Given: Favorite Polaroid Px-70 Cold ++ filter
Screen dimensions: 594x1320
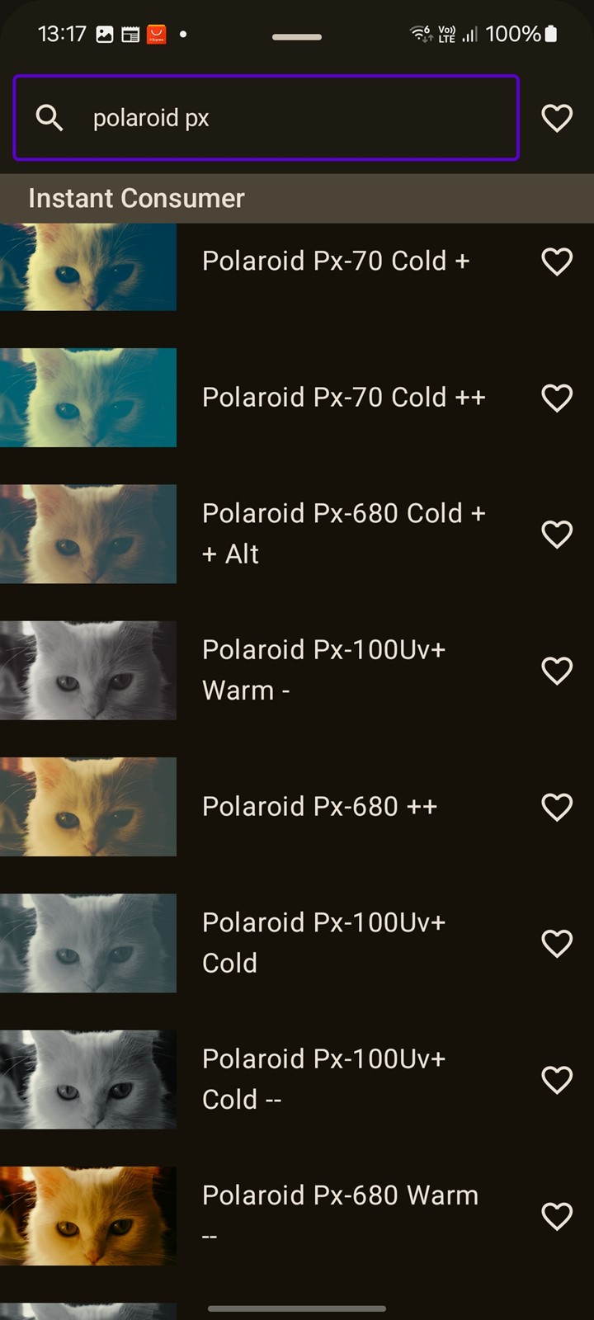Looking at the screenshot, I should (x=557, y=398).
